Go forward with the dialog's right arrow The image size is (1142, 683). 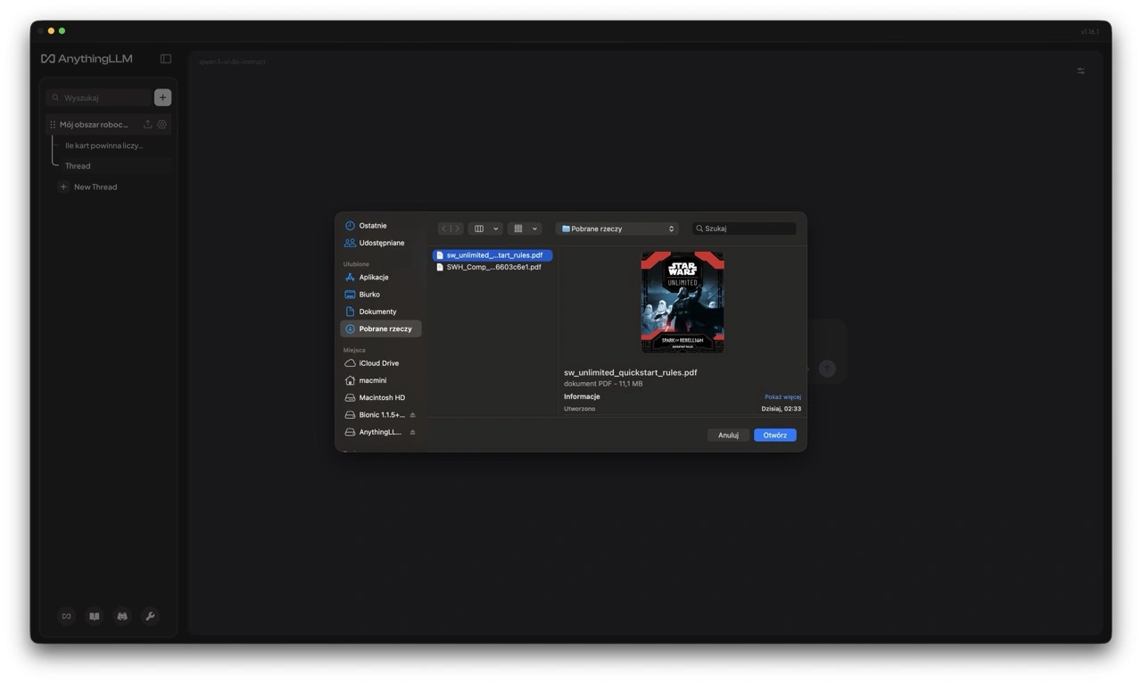coord(457,229)
